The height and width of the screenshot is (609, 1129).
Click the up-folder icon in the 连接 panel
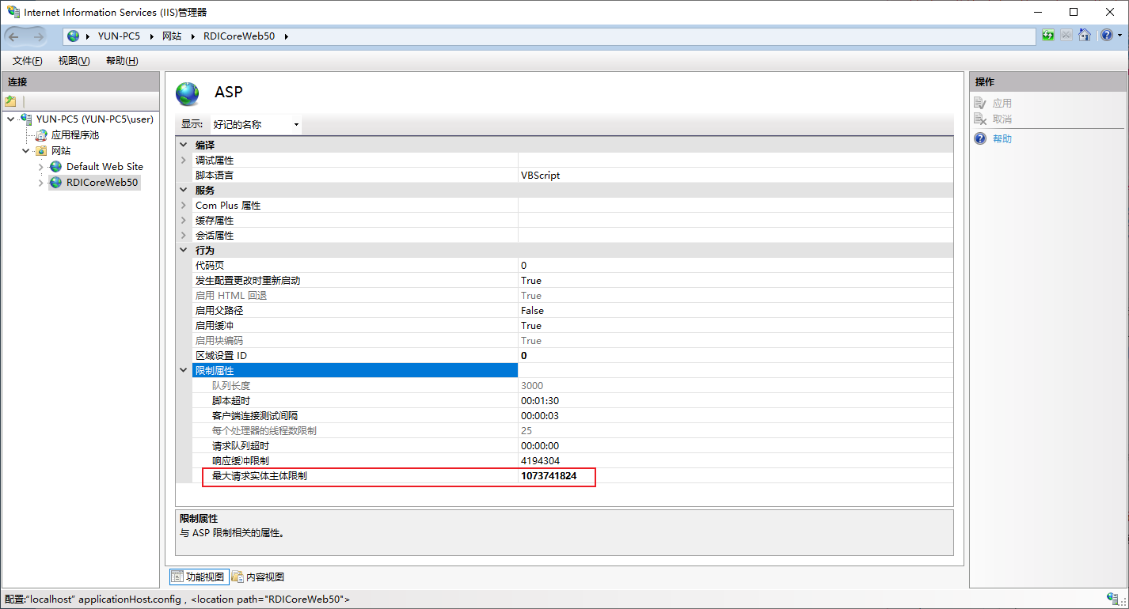tap(10, 101)
